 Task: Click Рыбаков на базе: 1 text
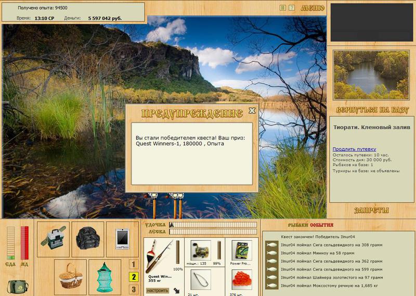pos(353,165)
